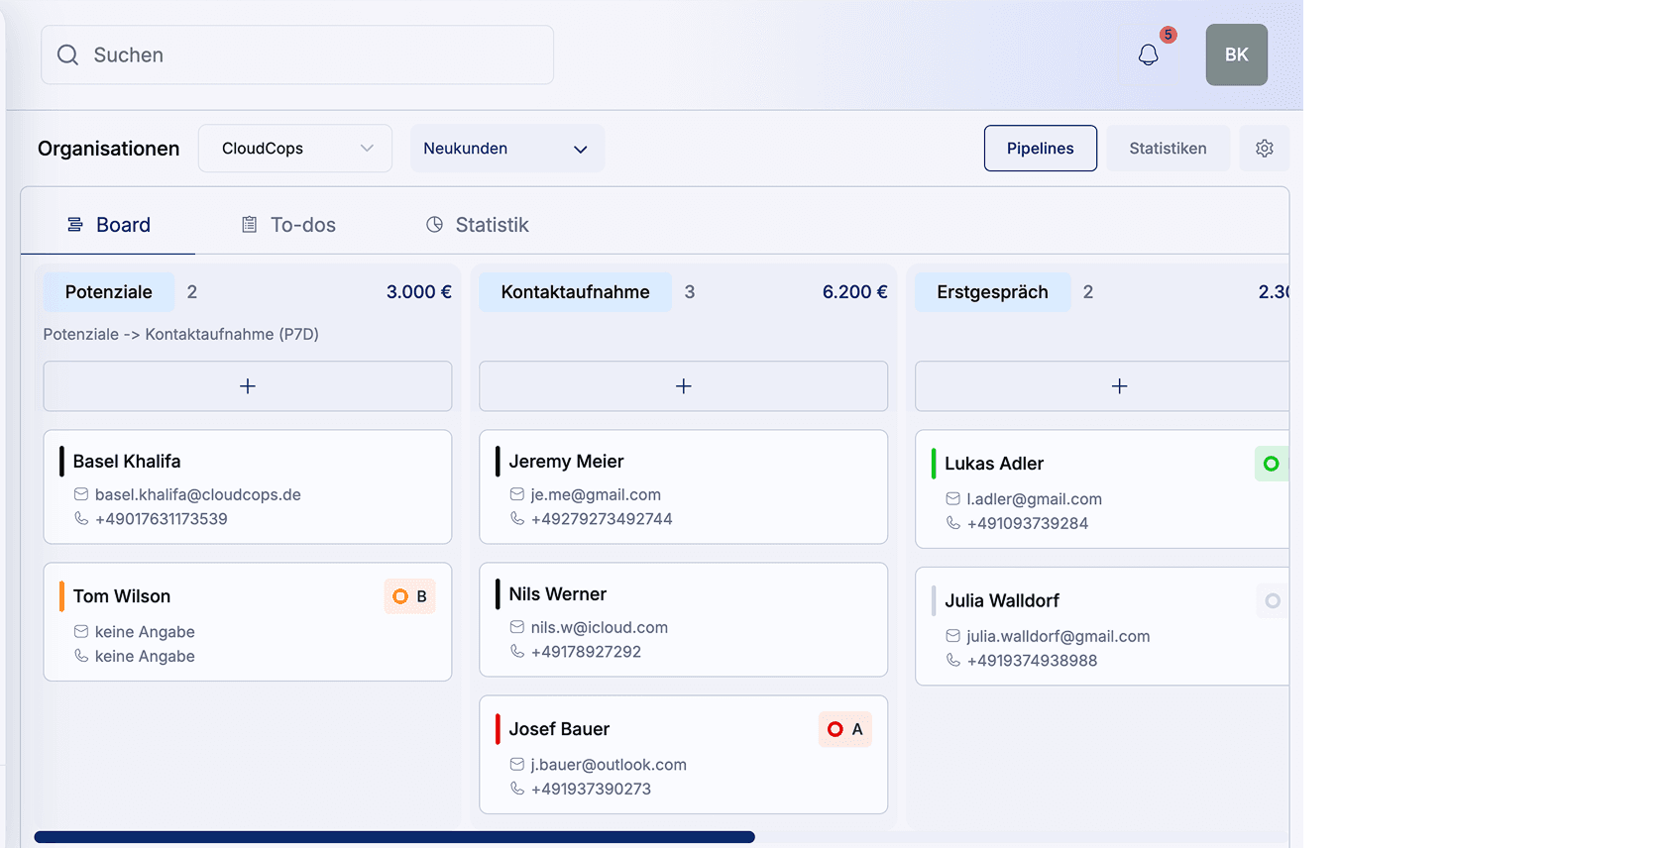Toggle Josef Bauer's A priority badge
The image size is (1673, 848).
(844, 729)
